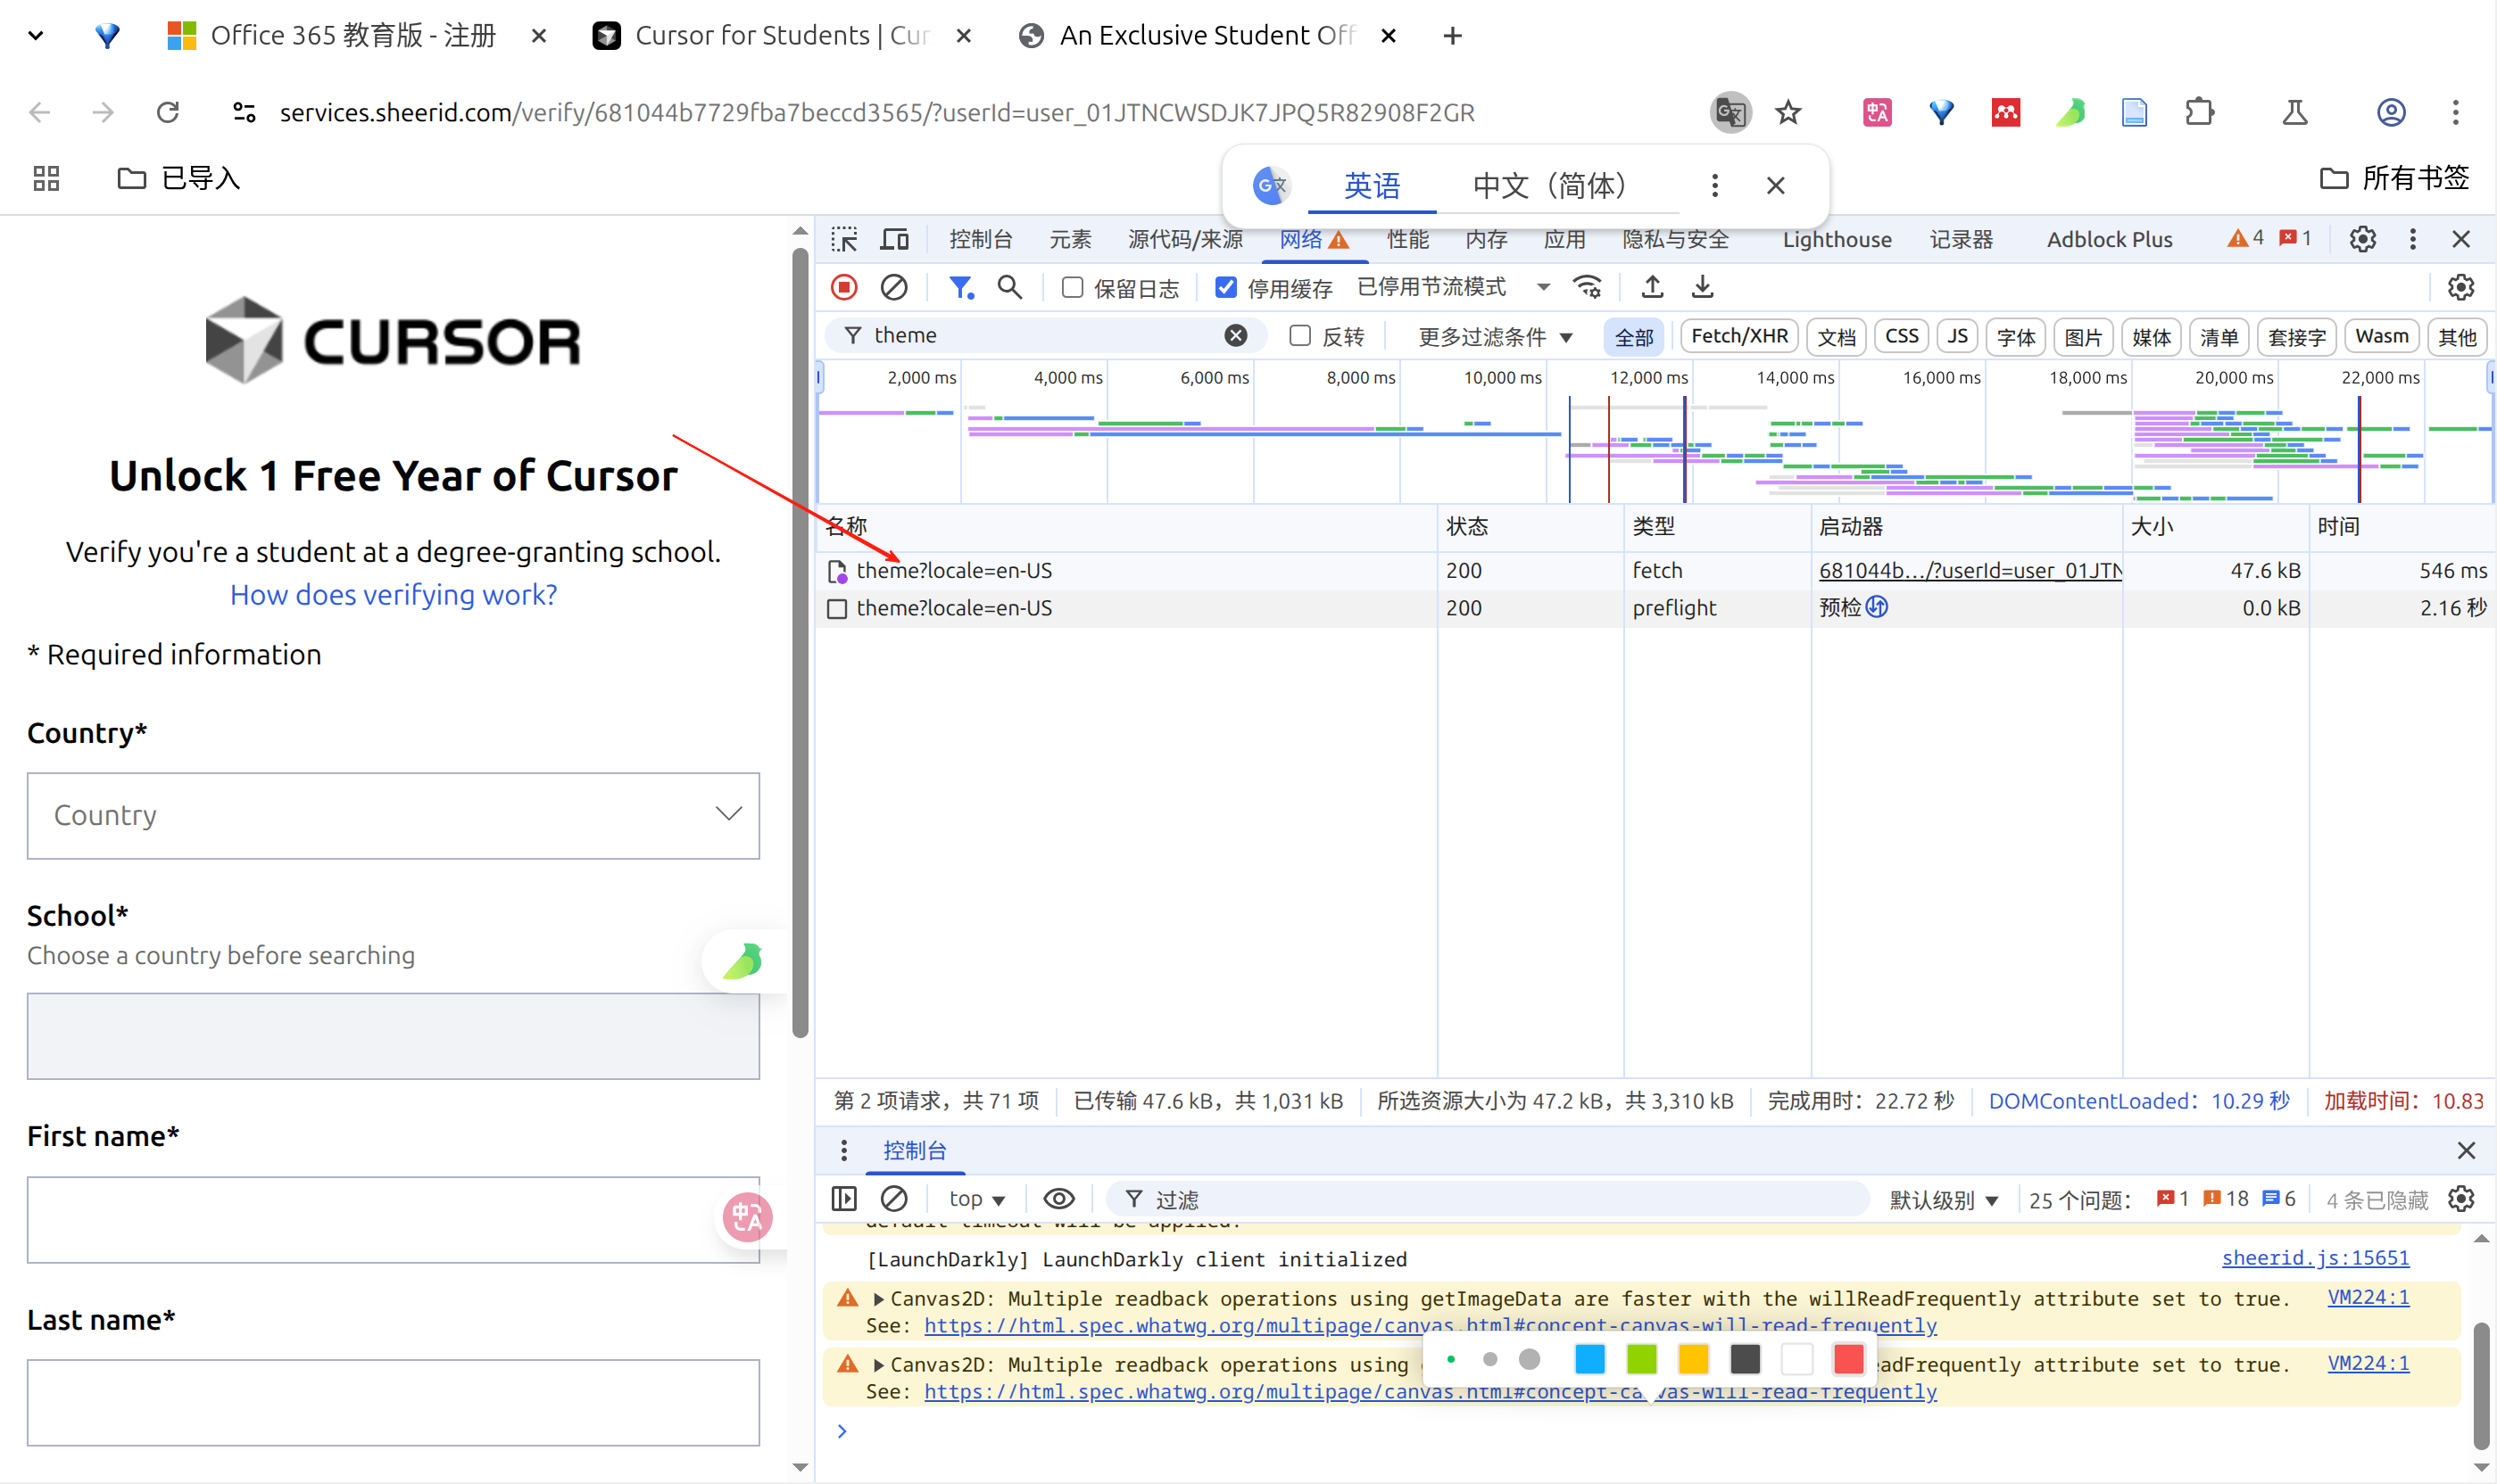Pick the green color swatch
This screenshot has width=2497, height=1484.
tap(1642, 1359)
